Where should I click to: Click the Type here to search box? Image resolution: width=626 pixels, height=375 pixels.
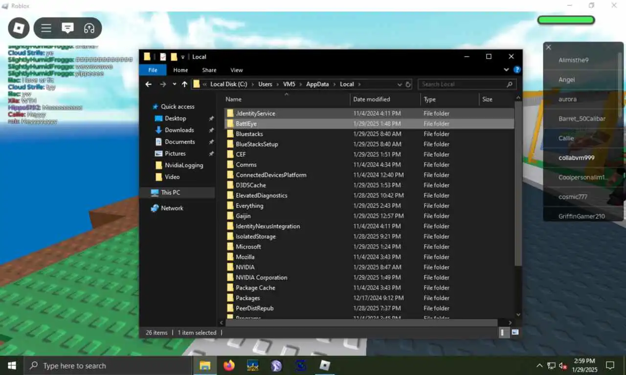(108, 365)
